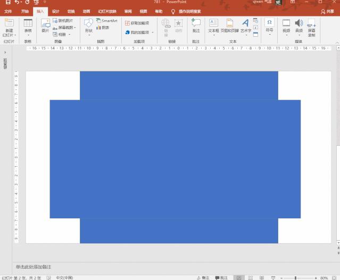Open the 设计 tab
This screenshot has height=280, width=340.
[x=56, y=11]
